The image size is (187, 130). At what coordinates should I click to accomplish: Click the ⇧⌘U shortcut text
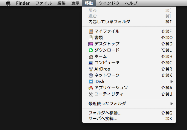pyautogui.click(x=167, y=94)
